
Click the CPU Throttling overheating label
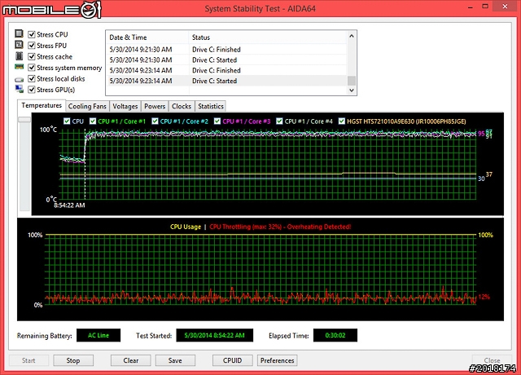(x=280, y=227)
